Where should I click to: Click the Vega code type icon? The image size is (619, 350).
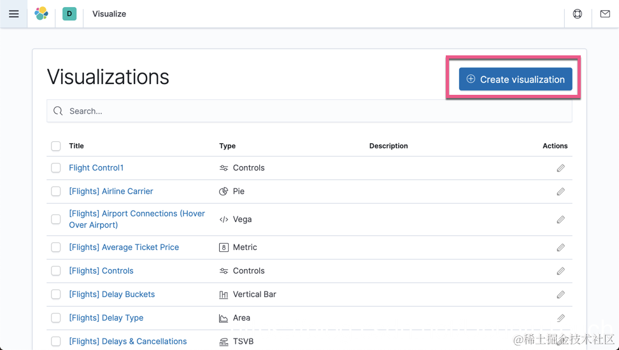tap(224, 220)
